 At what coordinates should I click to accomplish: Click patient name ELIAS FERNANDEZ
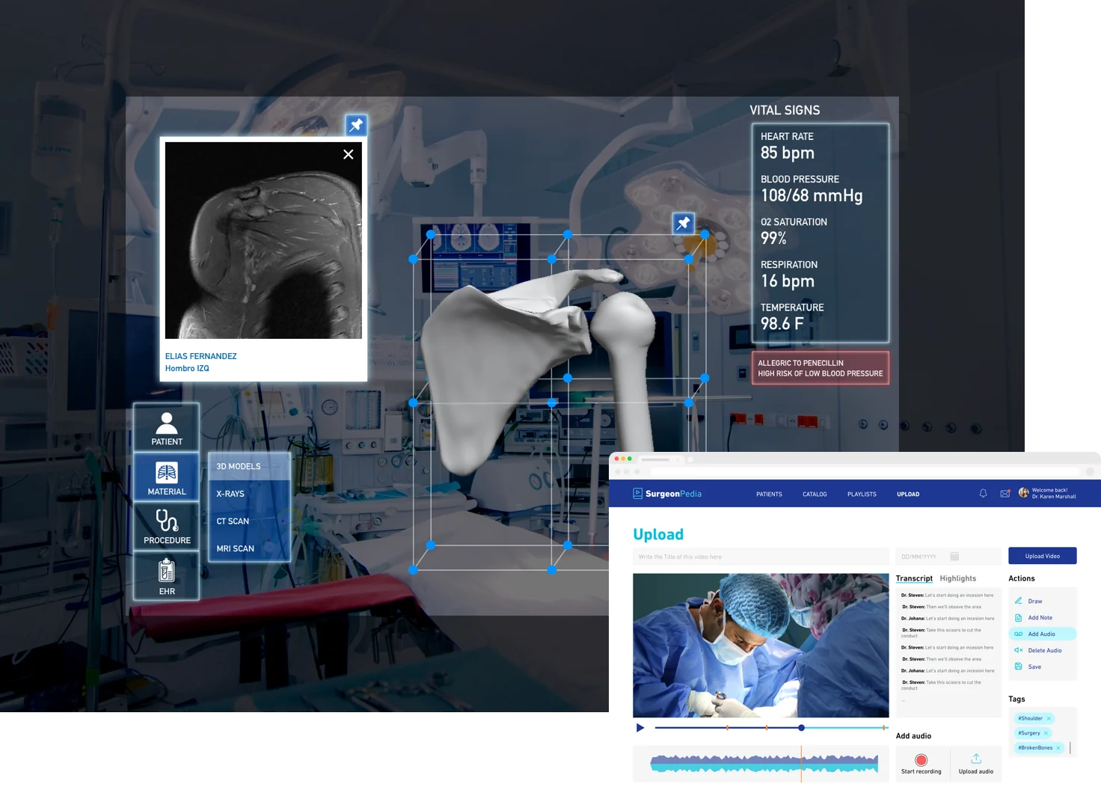201,356
